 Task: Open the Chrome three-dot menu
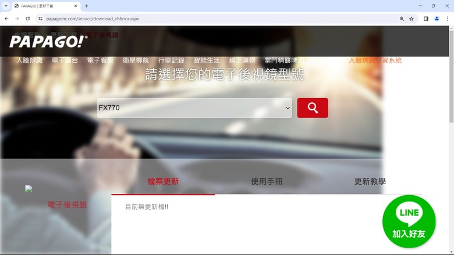tap(448, 19)
